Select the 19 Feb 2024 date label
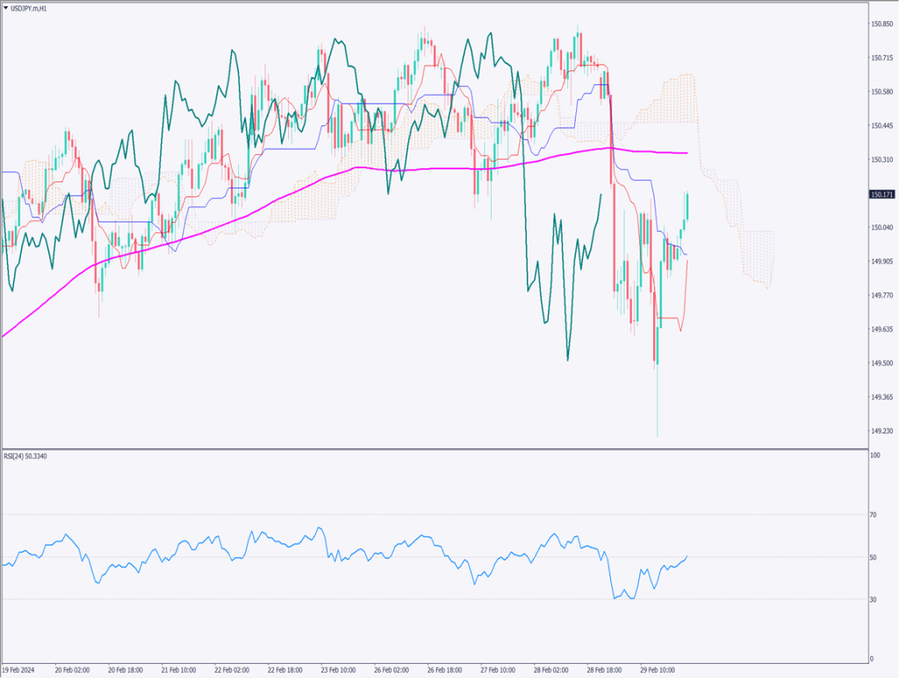 (21, 669)
